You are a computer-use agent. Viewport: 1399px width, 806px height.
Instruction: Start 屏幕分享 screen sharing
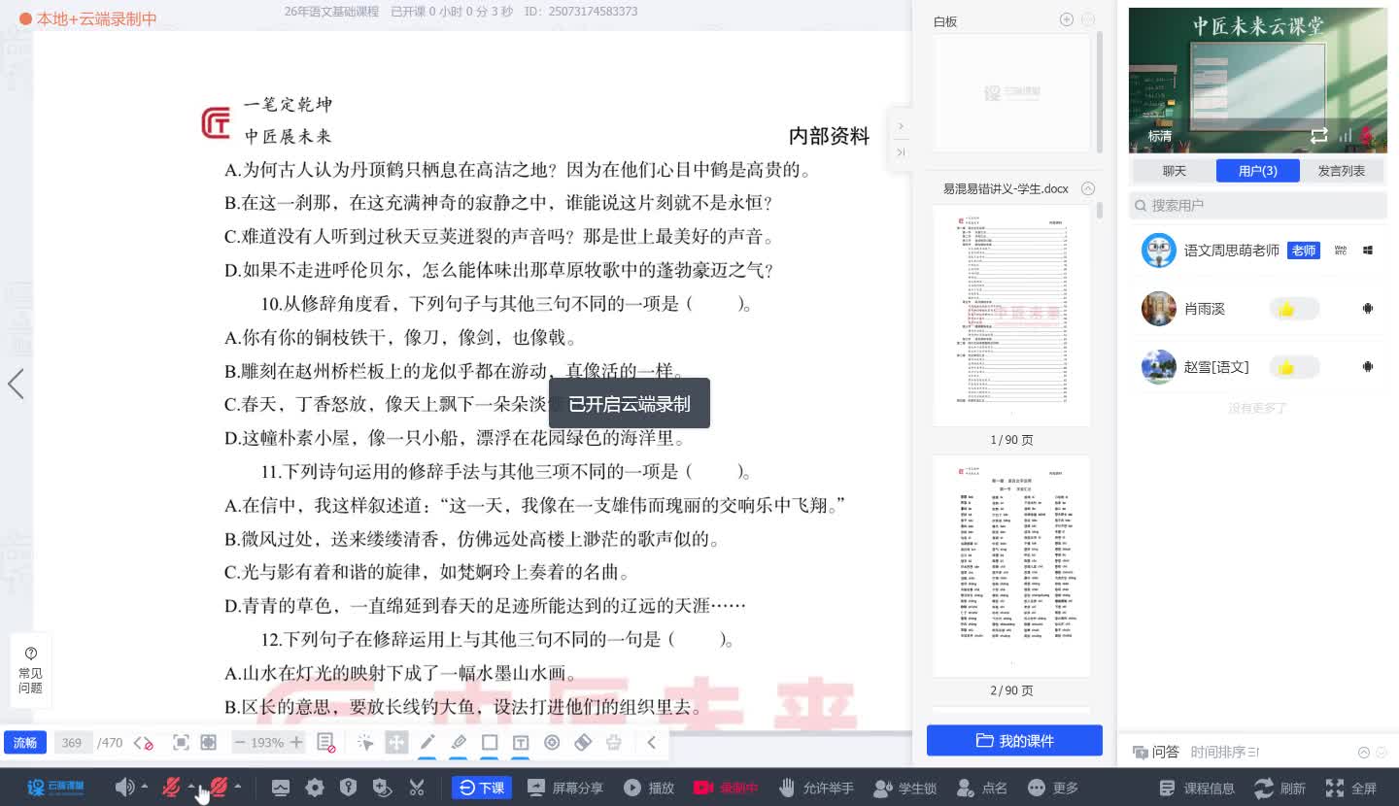click(x=564, y=788)
